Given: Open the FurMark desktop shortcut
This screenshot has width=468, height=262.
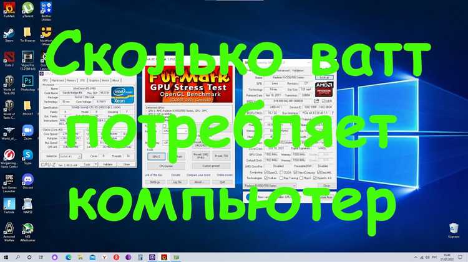Looking at the screenshot, I should coord(9,9).
